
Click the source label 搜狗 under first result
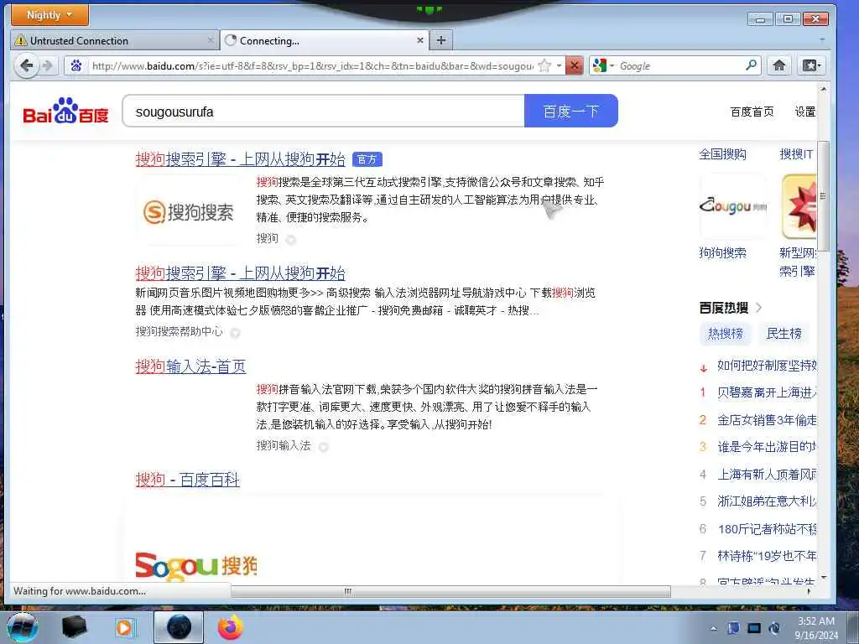[268, 238]
